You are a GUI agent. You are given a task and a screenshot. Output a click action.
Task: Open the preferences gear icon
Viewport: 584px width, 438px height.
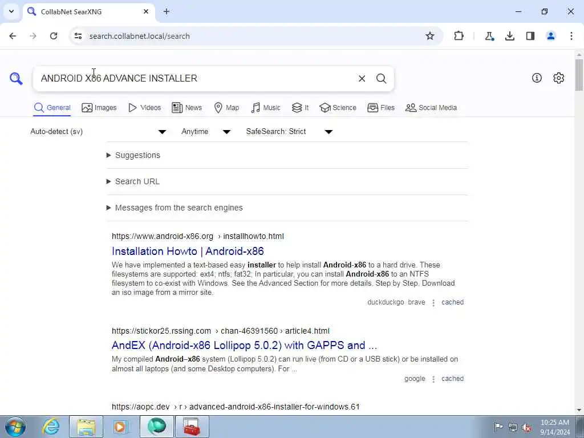click(x=559, y=78)
